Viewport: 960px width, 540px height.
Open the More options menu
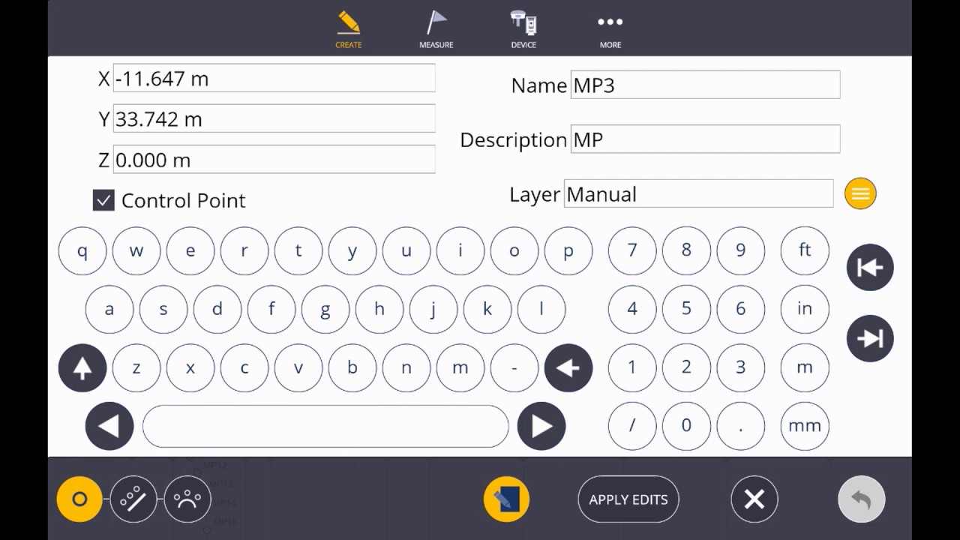(x=610, y=28)
